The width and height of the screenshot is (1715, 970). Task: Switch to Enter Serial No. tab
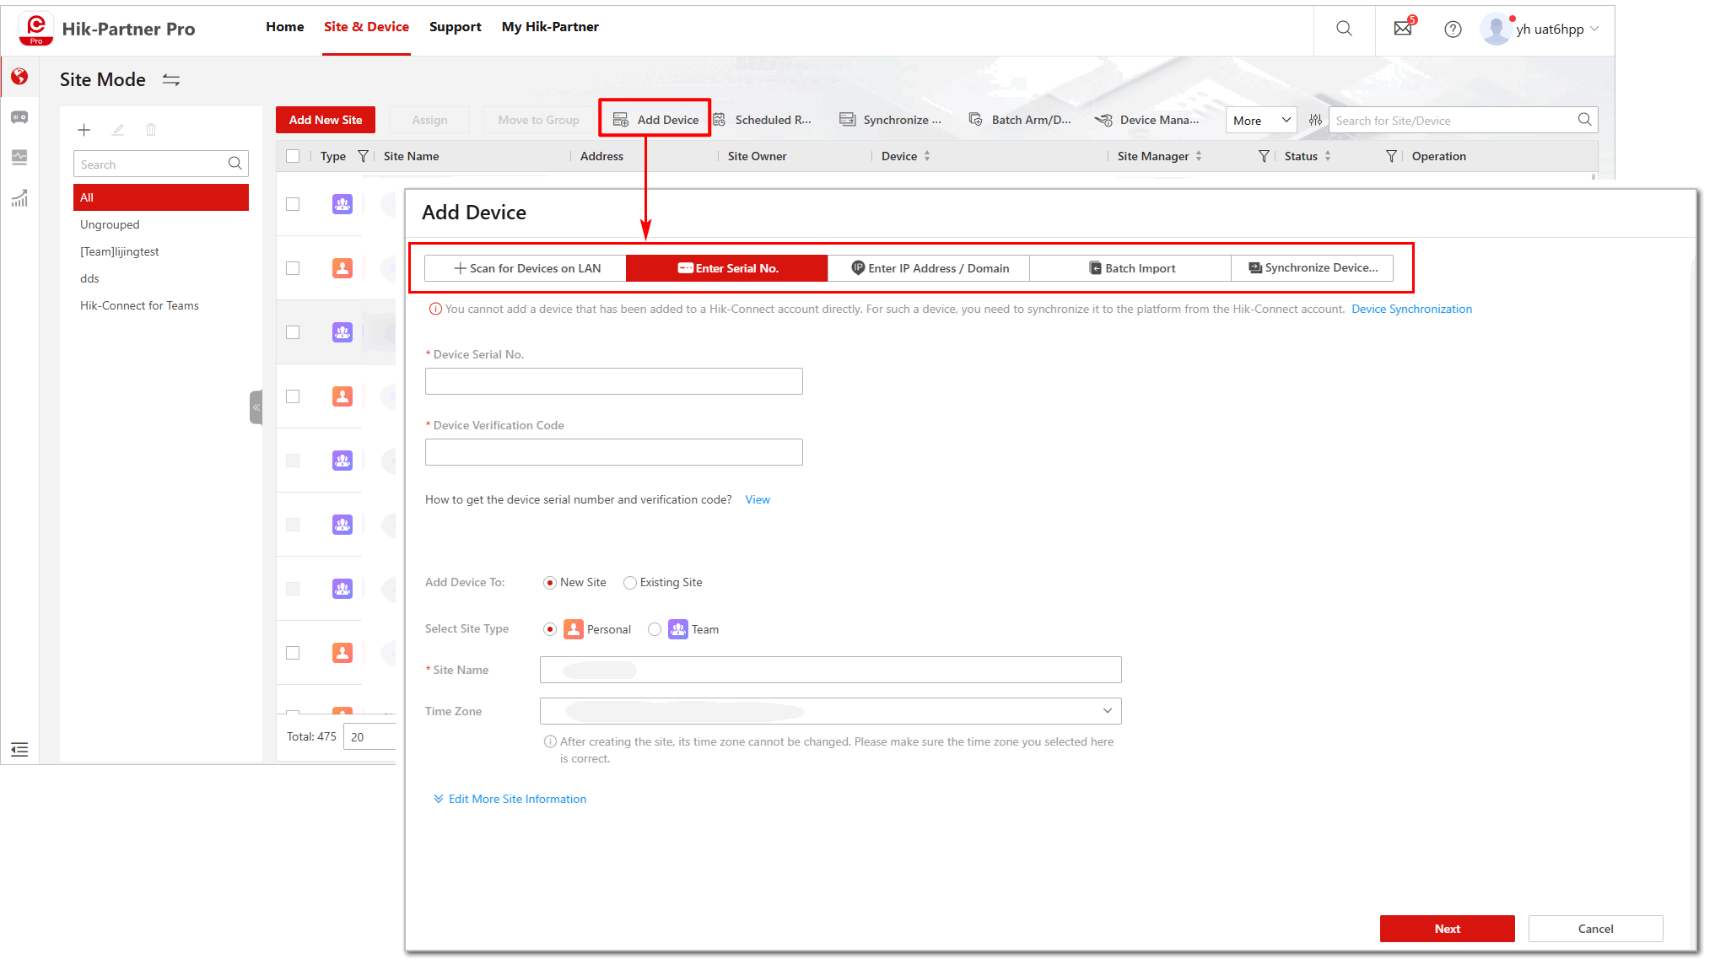pos(727,268)
